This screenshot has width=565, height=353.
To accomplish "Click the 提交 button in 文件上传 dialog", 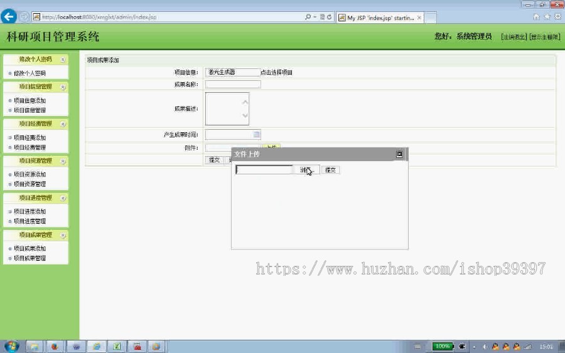I will click(330, 170).
